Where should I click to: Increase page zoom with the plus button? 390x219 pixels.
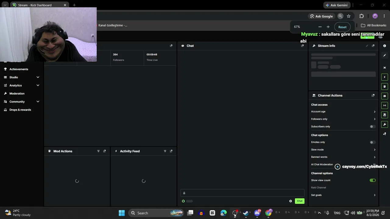point(328,27)
